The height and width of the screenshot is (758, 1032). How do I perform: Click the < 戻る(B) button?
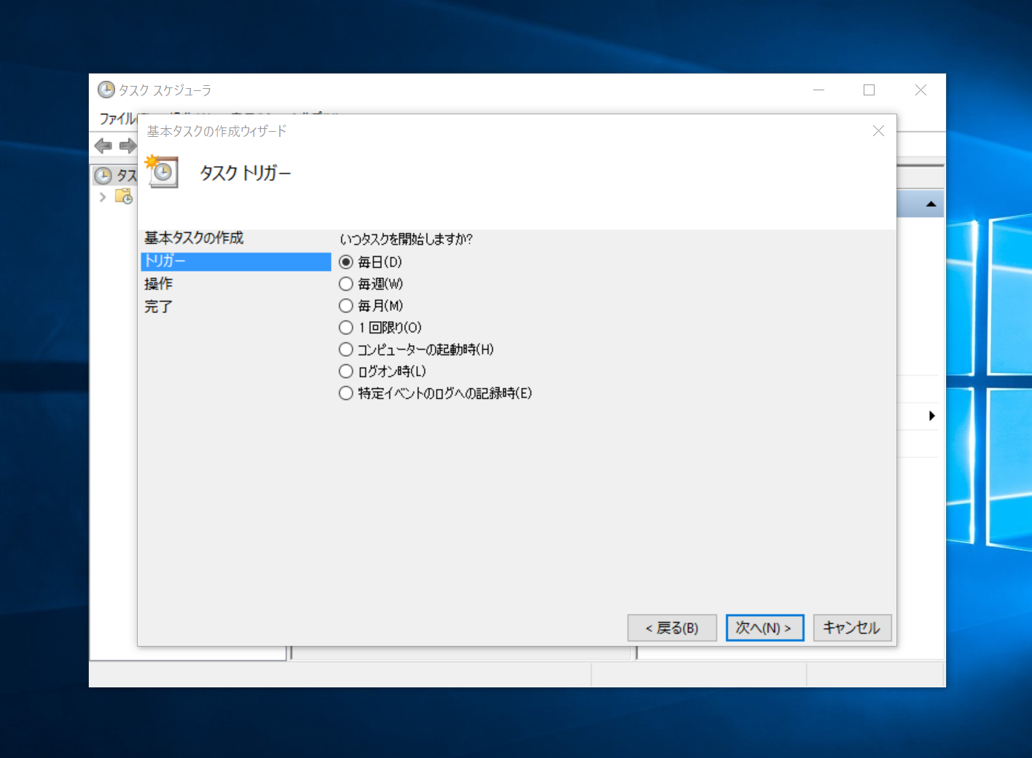click(x=671, y=628)
